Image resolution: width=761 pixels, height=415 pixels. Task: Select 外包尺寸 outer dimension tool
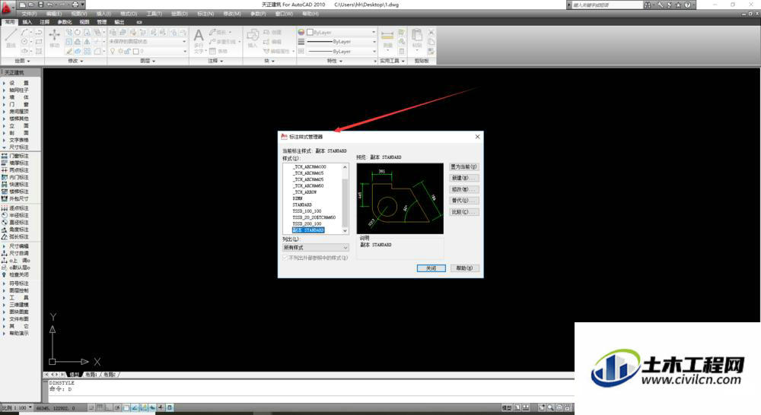pyautogui.click(x=15, y=199)
